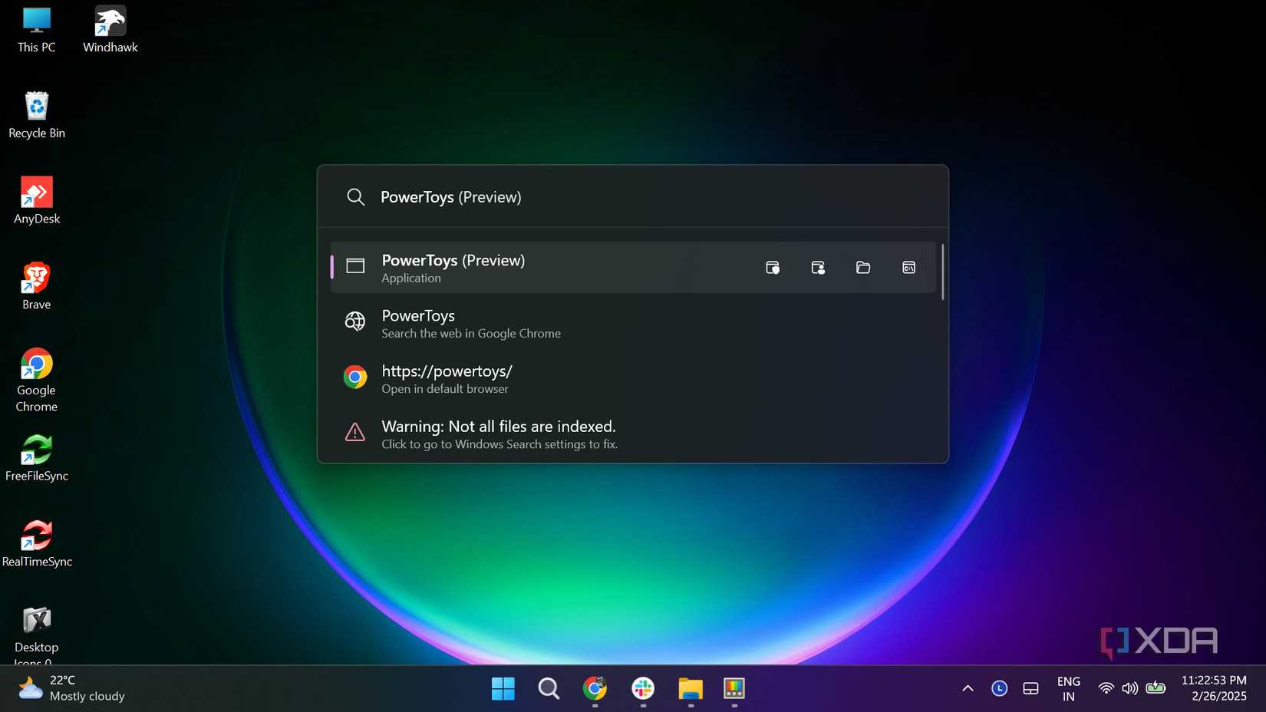Open the clock and date flyout
This screenshot has height=712, width=1266.
click(x=1214, y=688)
